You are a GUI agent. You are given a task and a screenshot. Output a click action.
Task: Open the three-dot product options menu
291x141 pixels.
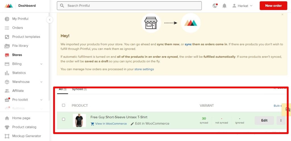click(281, 120)
